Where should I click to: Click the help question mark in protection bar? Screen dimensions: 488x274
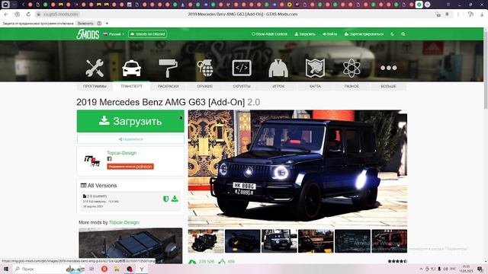tap(99, 24)
